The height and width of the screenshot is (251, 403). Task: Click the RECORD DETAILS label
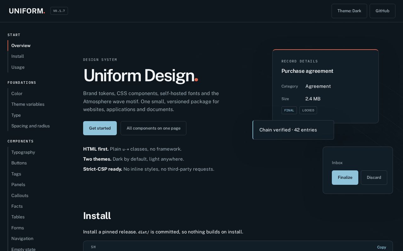click(300, 61)
